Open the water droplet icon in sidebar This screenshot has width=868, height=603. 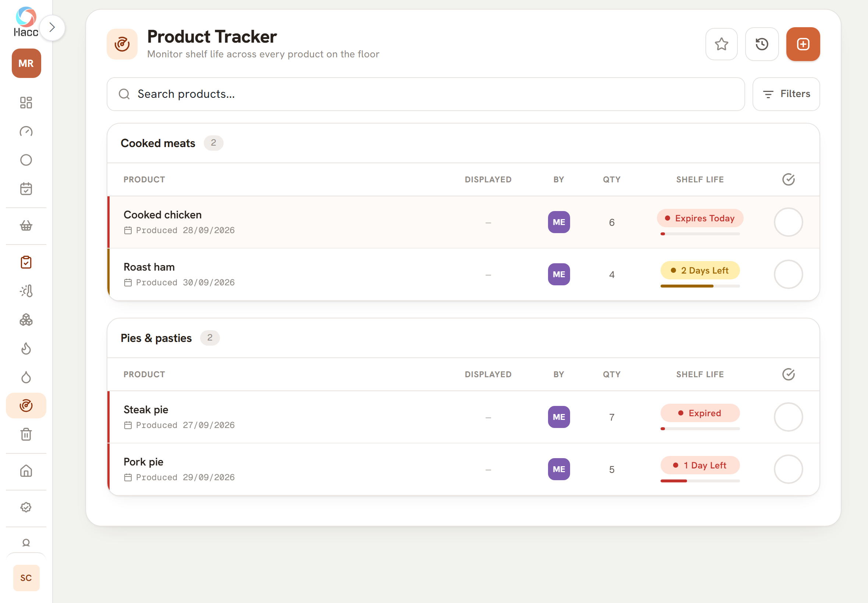point(26,377)
